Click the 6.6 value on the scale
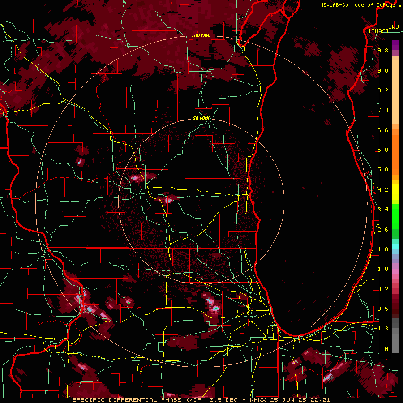Image resolution: width=403 pixels, height=403 pixels. pos(383,130)
